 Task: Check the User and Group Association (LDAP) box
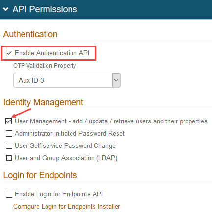point(9,158)
